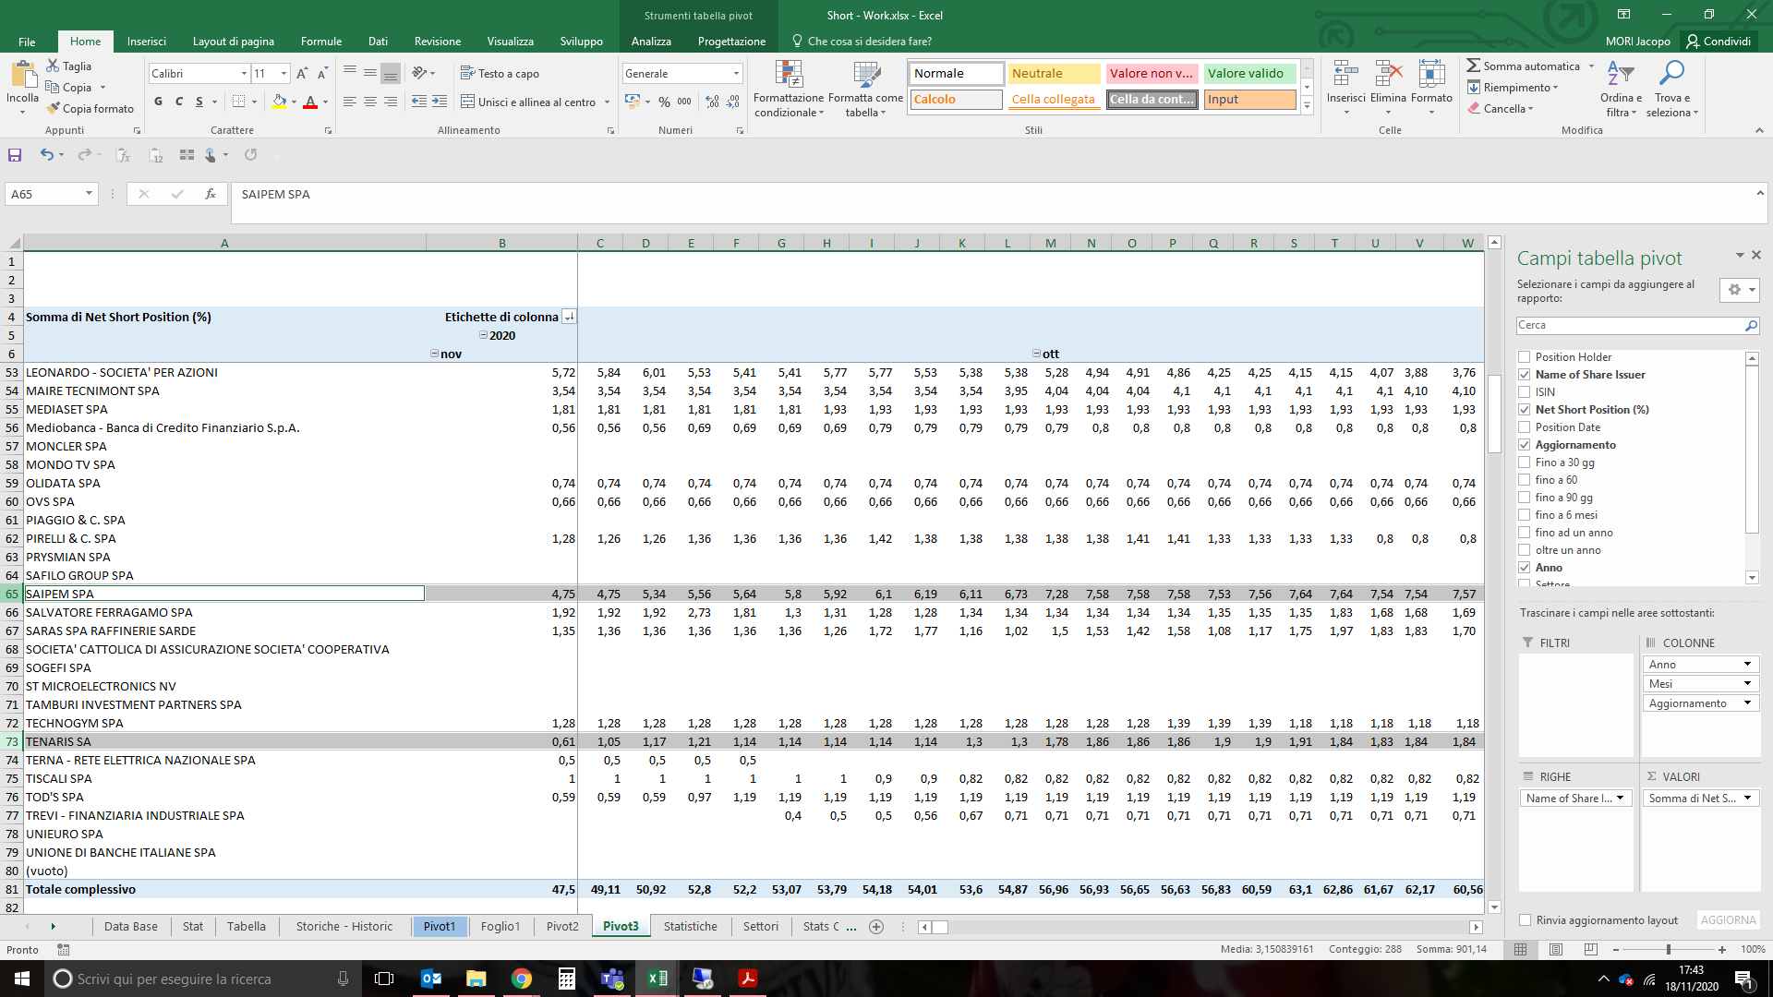Image resolution: width=1773 pixels, height=997 pixels.
Task: Collapse the ott month group
Action: click(x=1036, y=354)
